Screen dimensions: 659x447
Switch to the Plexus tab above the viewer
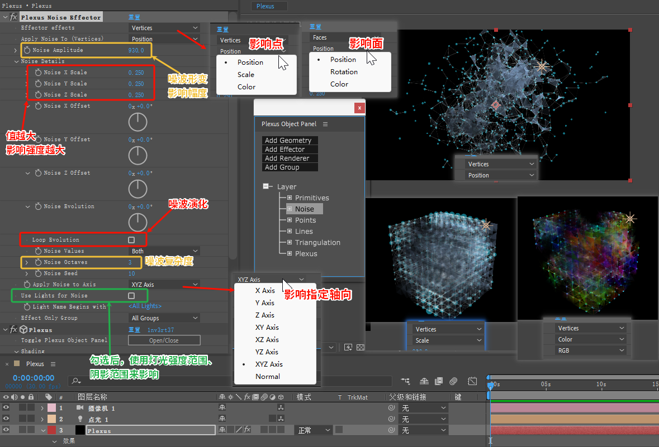click(269, 6)
